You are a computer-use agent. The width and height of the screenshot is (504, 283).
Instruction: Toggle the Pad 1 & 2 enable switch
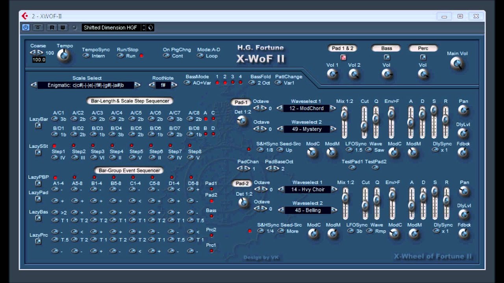tap(343, 57)
